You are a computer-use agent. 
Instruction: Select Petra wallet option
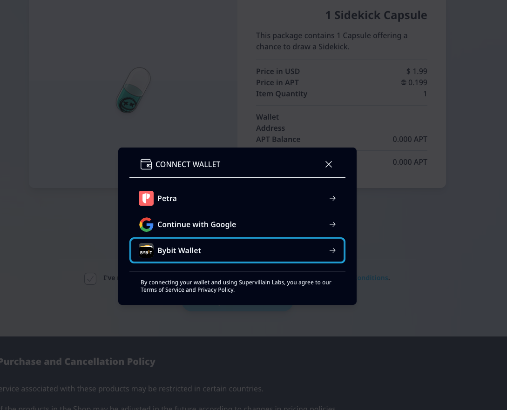(x=237, y=198)
